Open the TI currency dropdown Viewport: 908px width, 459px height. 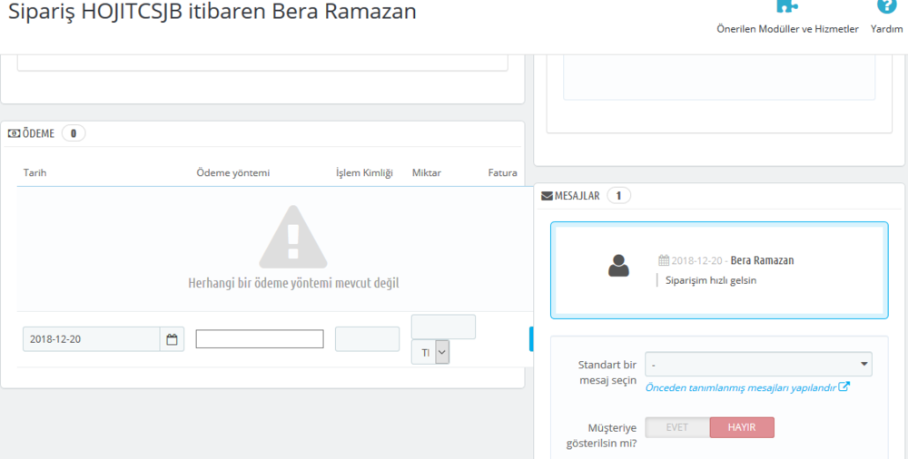click(x=430, y=352)
